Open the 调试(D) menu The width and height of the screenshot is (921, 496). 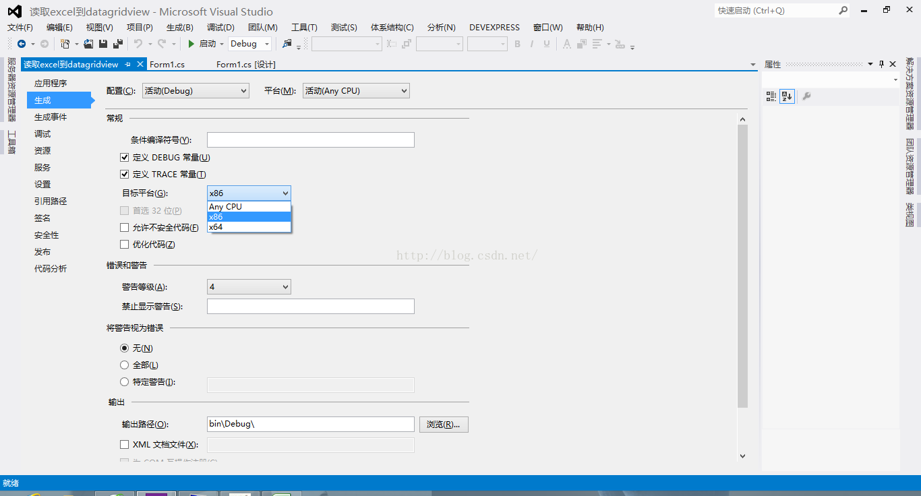click(x=220, y=28)
